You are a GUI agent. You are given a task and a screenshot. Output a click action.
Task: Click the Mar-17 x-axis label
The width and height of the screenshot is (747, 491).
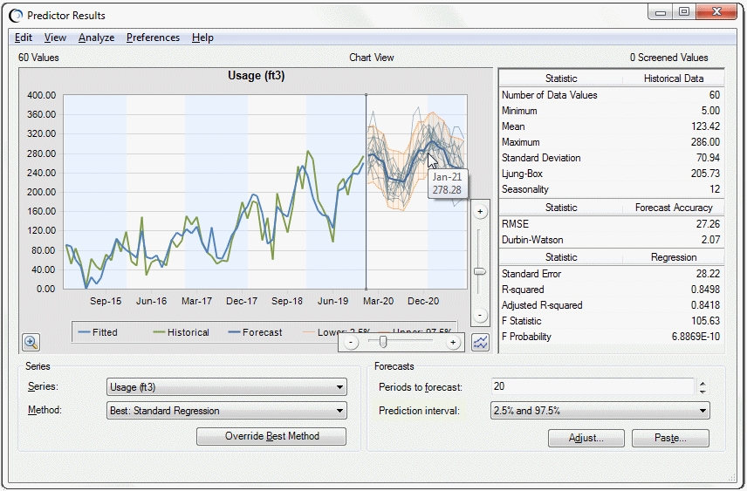click(x=196, y=301)
